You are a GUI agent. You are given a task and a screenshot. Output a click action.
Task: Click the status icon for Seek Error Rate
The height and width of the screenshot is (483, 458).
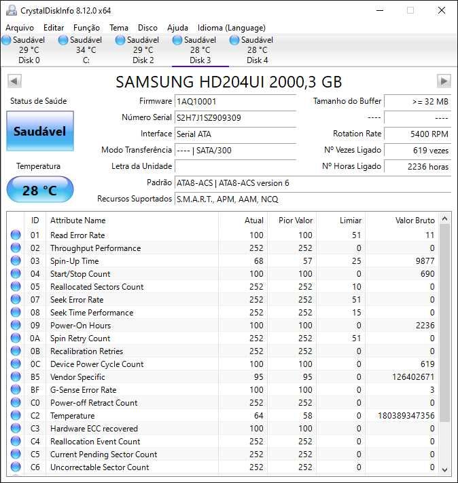click(x=16, y=299)
